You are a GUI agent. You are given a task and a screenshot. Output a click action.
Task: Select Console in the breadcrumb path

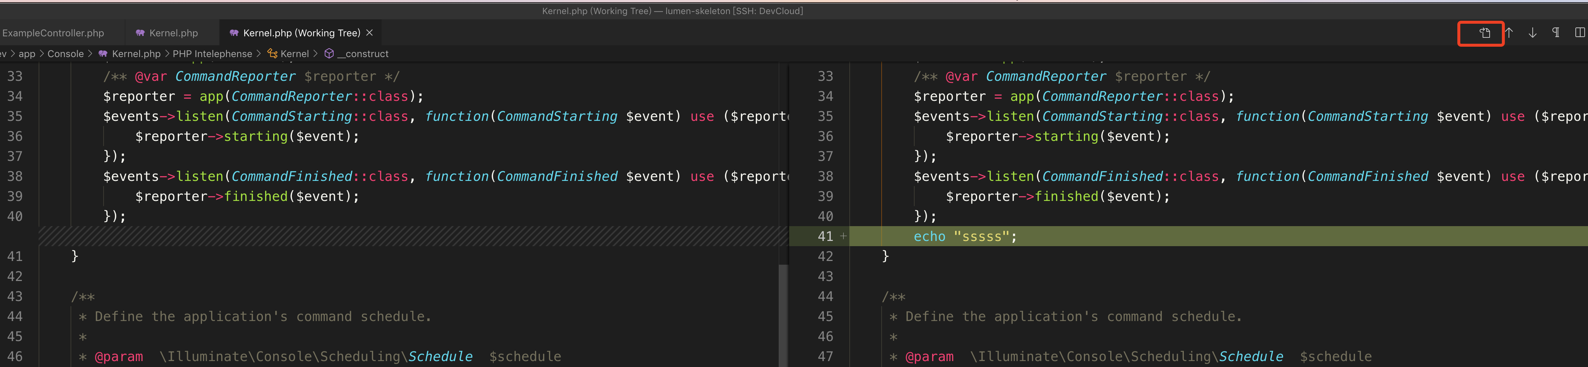[x=65, y=54]
